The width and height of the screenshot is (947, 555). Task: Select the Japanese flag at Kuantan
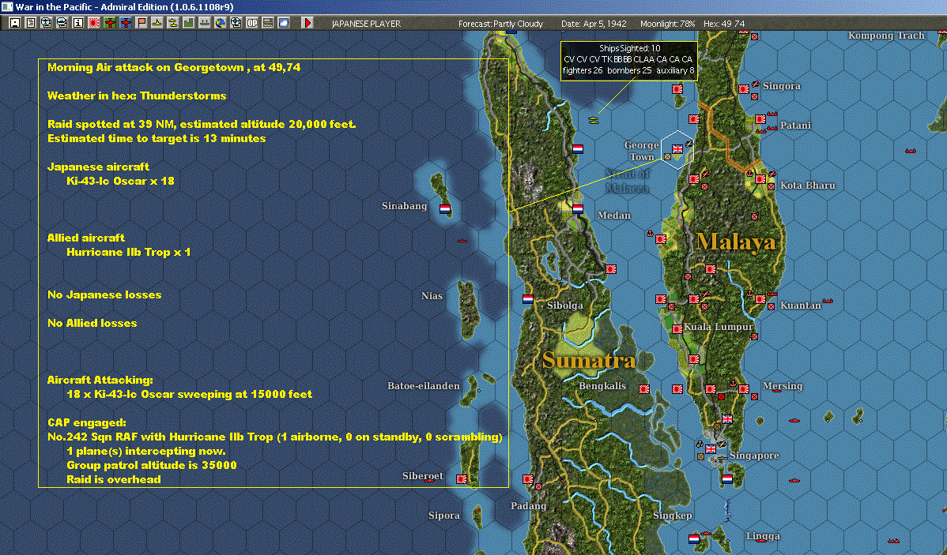[x=760, y=299]
